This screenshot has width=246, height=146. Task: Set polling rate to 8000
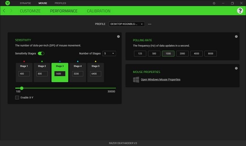(210, 54)
